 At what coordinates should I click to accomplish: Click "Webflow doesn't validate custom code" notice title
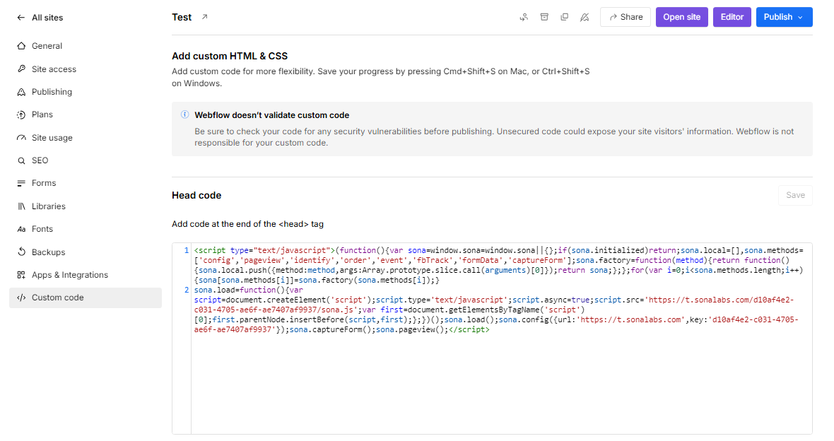tap(272, 115)
